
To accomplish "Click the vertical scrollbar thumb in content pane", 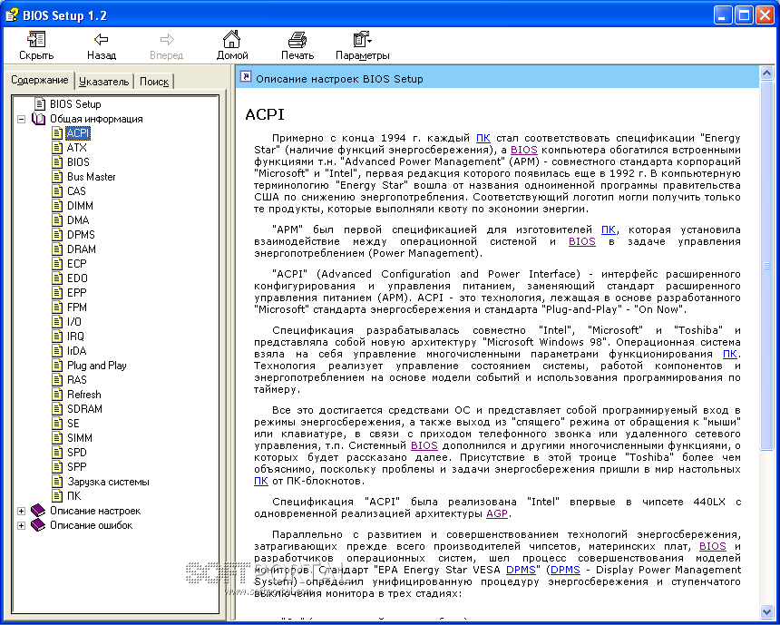I will coord(766,266).
